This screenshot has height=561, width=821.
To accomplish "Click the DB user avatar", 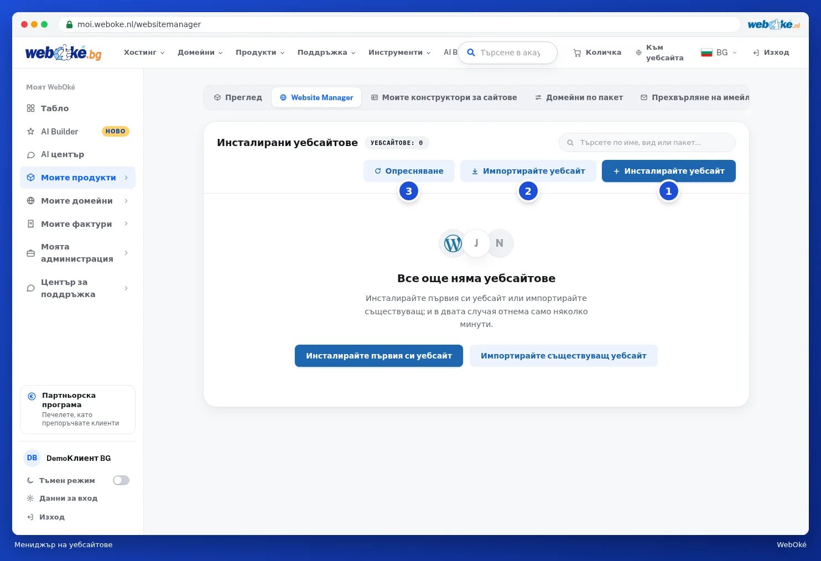I will (x=32, y=458).
